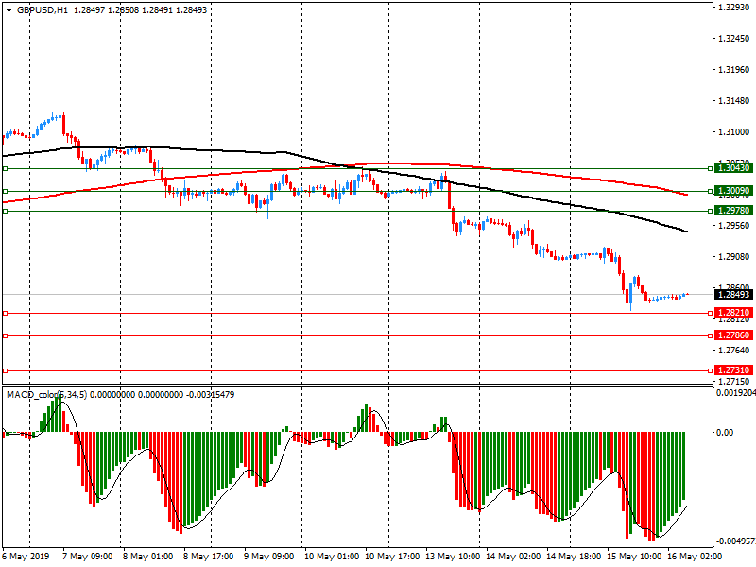Screen dimensions: 756x567
Task: Select the 1.29780 price tag on axis
Action: pyautogui.click(x=733, y=211)
